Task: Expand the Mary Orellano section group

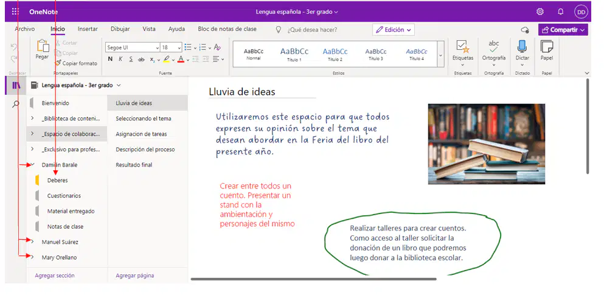Action: (32, 257)
